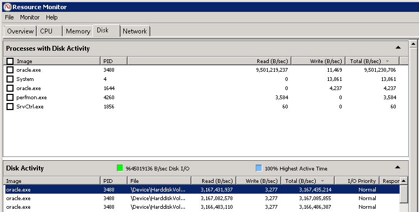The image size is (419, 212).
Task: Click the 9645019136 B/sec Disk I/O label
Action: 157,168
